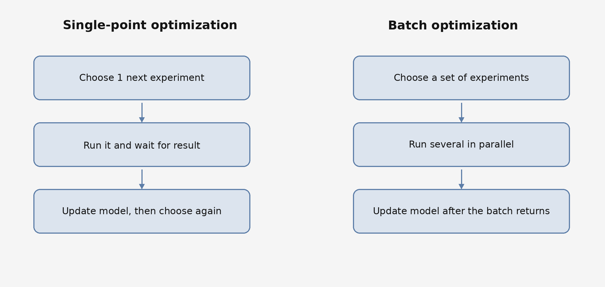This screenshot has width=605, height=287.
Task: Select the "Update model after the batch returns" box
Action: [461, 211]
